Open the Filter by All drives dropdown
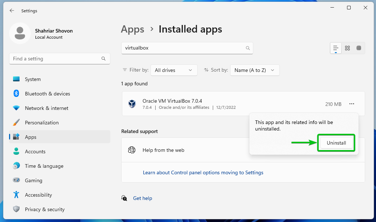 tap(174, 70)
